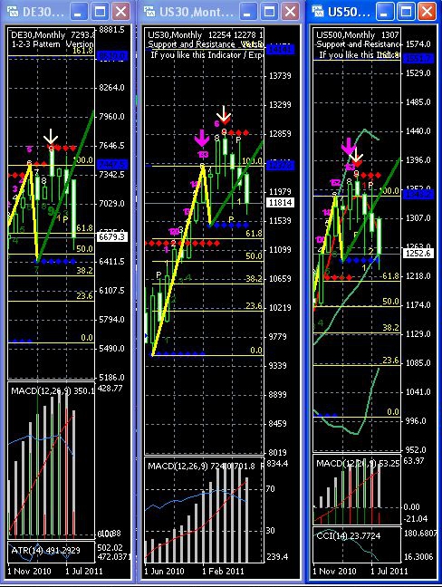Click the 1 Feb 2011 date marker
442x587 pixels.
223,572
